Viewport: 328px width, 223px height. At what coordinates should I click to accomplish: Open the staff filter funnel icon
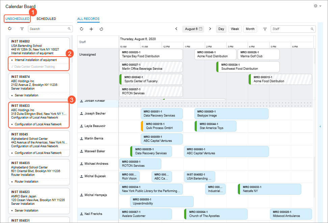point(265,29)
